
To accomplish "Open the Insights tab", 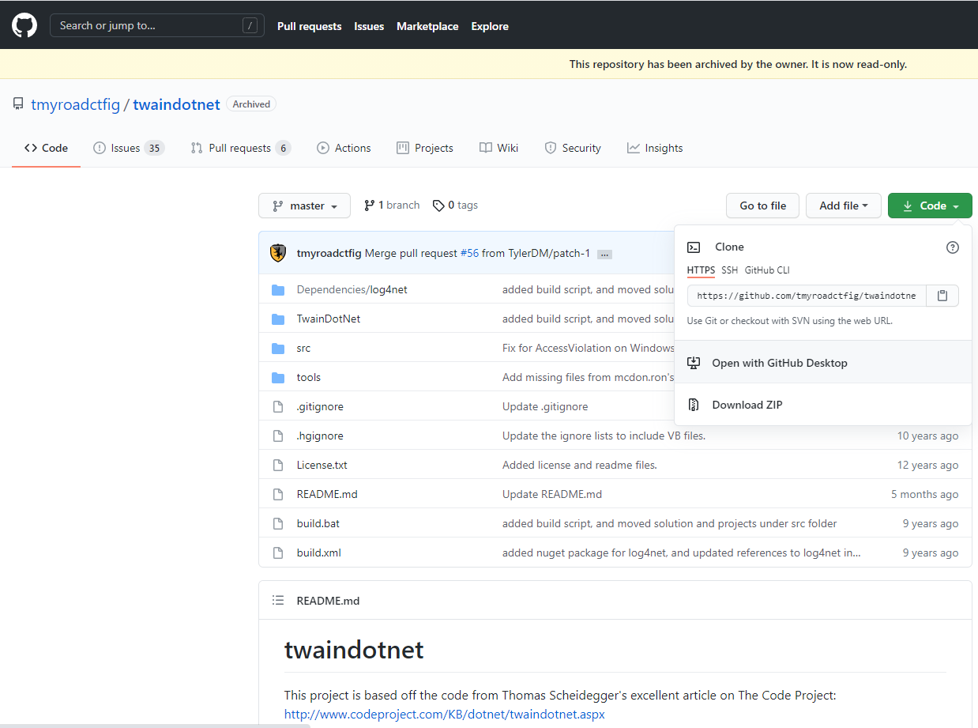I will tap(655, 148).
